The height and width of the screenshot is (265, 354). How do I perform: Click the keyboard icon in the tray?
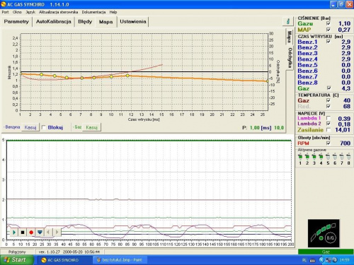pyautogui.click(x=312, y=260)
